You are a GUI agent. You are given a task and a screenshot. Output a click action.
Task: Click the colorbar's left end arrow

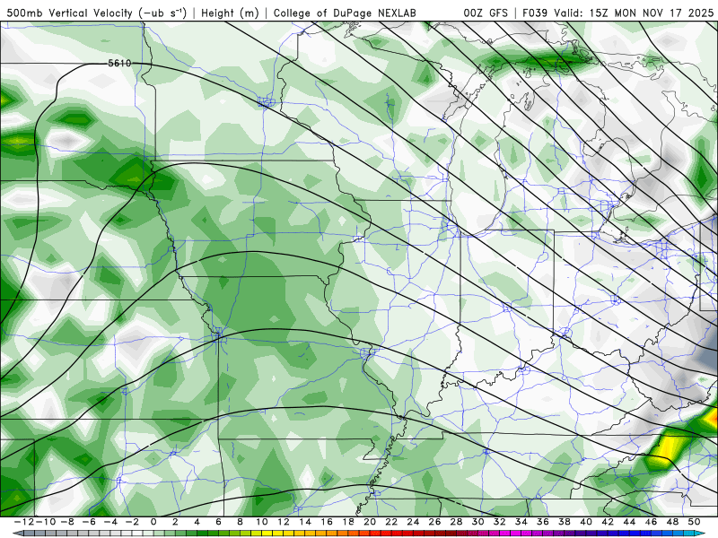click(x=17, y=534)
